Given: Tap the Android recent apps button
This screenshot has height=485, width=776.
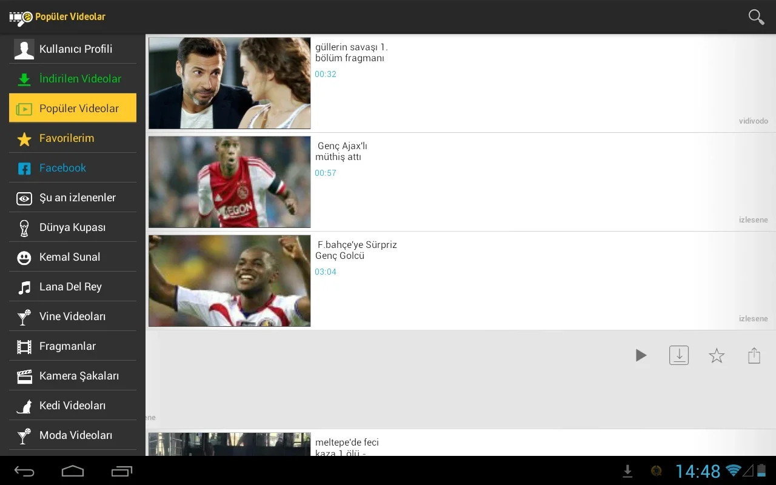Looking at the screenshot, I should 122,471.
